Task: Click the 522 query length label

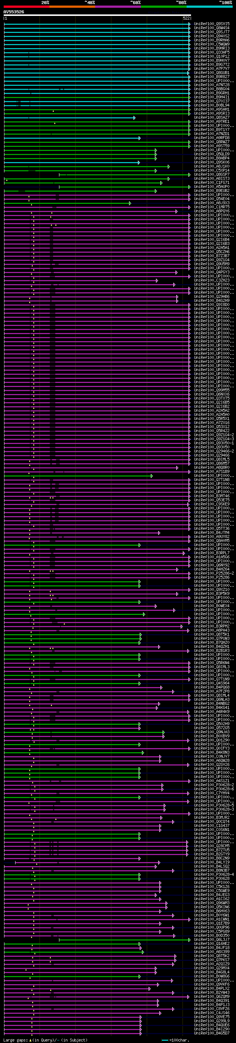Action: [x=186, y=18]
